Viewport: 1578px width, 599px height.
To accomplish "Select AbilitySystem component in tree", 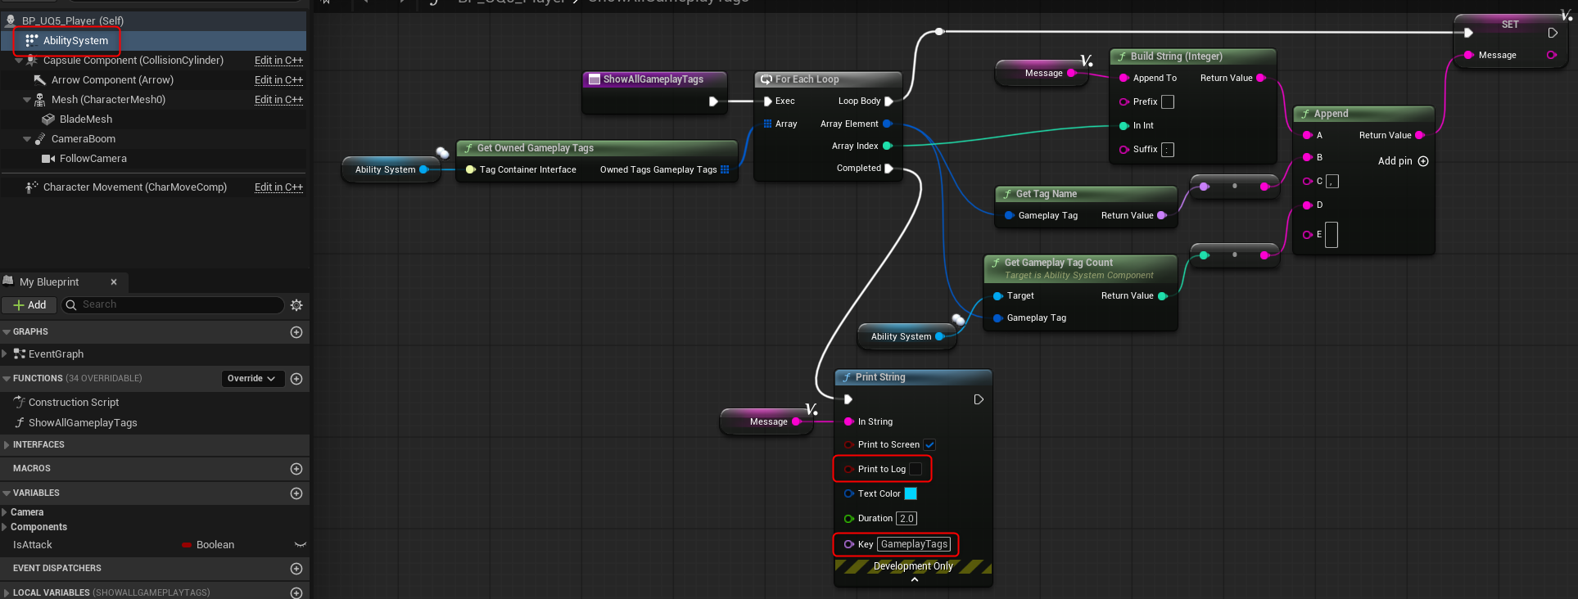I will click(x=75, y=41).
